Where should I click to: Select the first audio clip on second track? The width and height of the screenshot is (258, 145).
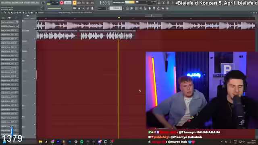[x=57, y=35]
